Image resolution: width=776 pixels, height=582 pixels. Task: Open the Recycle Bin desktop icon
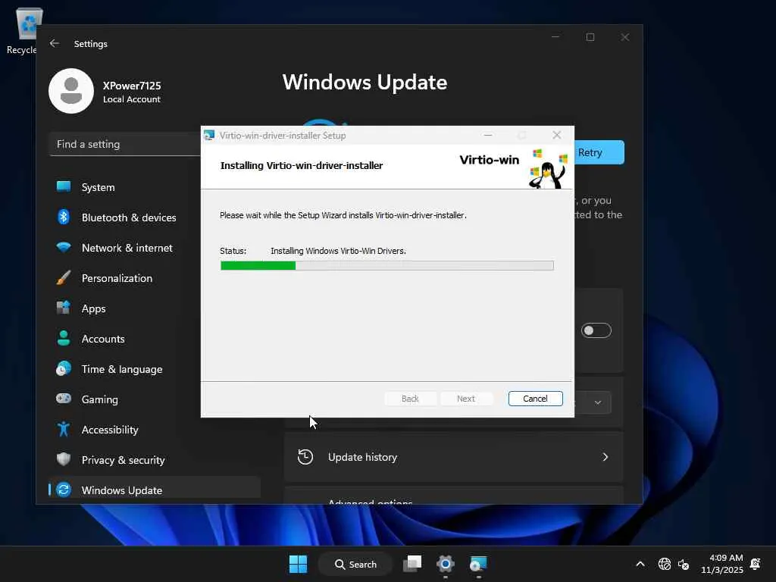click(x=22, y=30)
